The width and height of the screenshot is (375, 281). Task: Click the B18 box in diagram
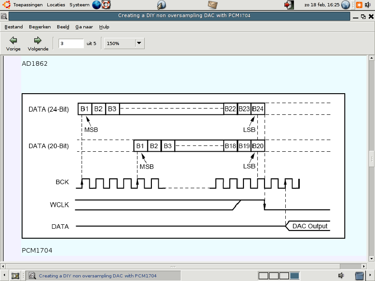(231, 146)
